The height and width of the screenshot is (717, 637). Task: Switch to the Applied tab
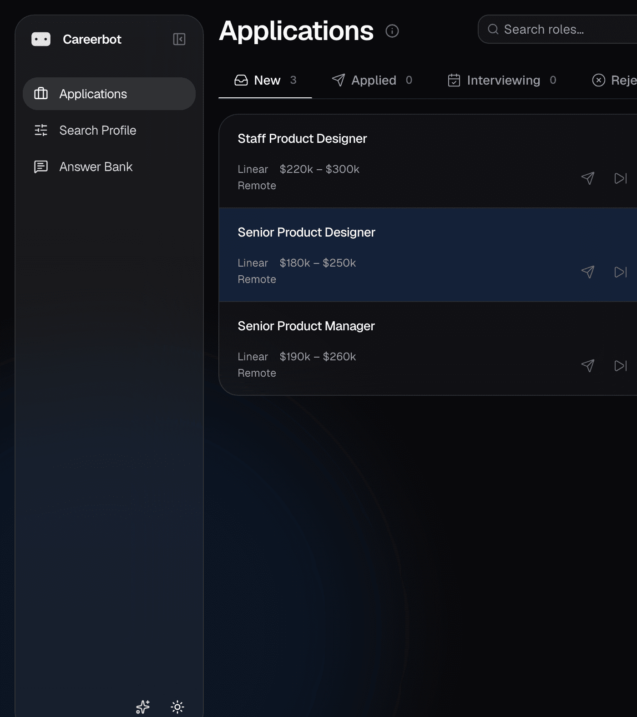372,80
